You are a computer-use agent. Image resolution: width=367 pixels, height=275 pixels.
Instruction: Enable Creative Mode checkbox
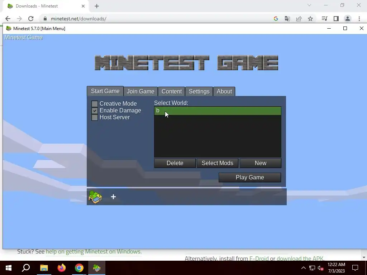95,104
